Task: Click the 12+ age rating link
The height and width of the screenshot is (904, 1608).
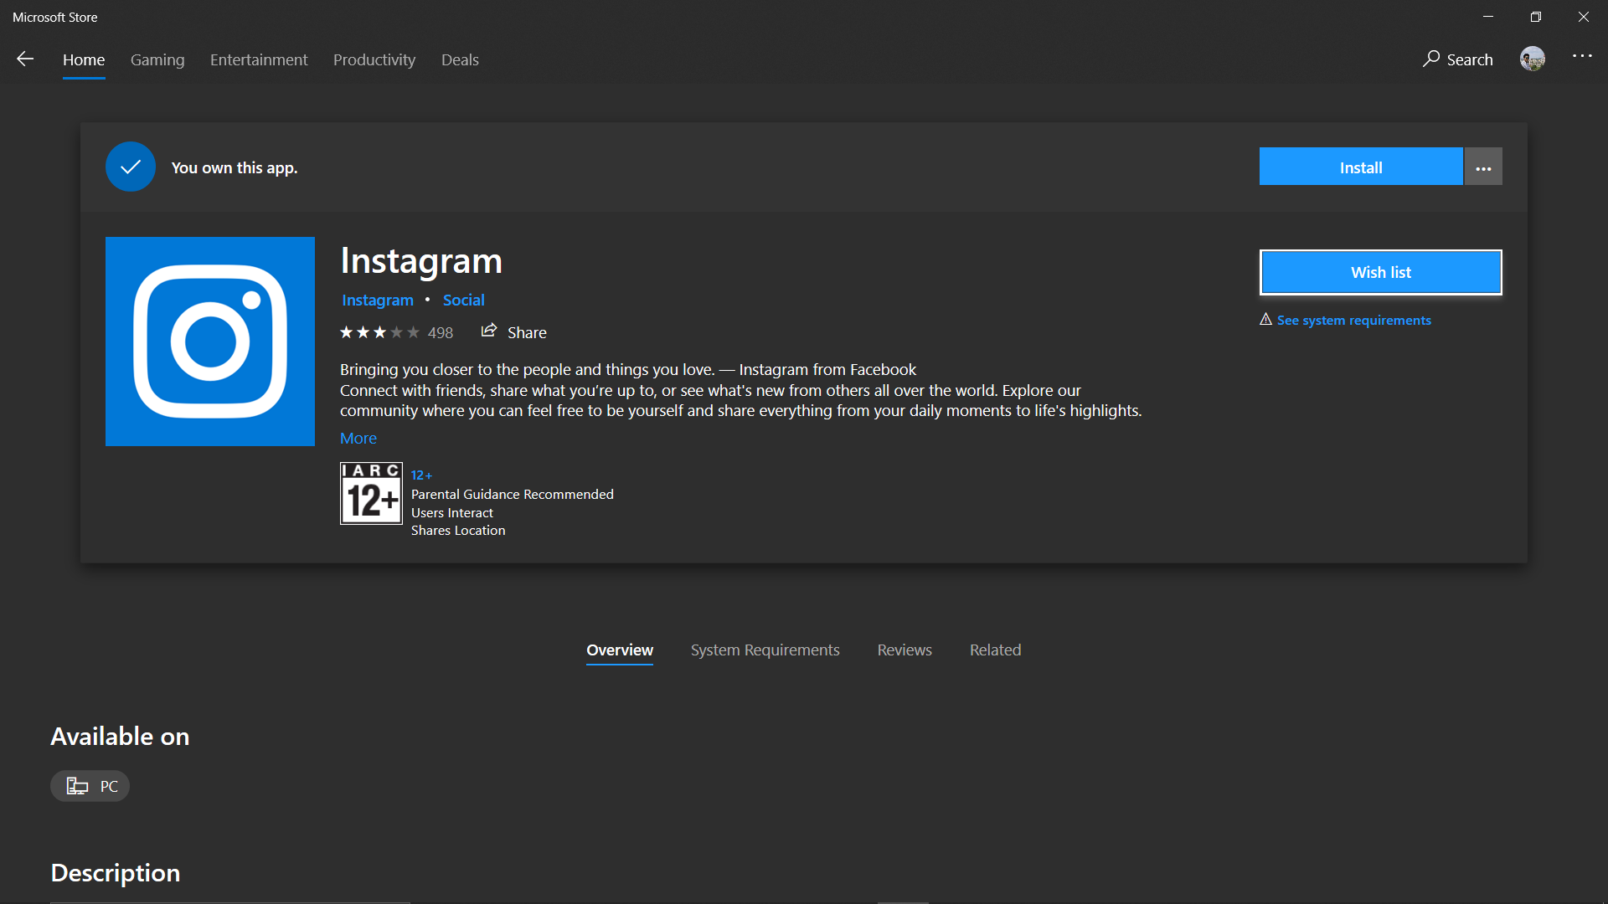Action: point(421,475)
